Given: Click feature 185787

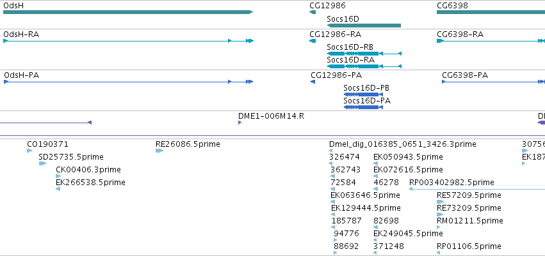Looking at the screenshot, I should click(333, 227).
